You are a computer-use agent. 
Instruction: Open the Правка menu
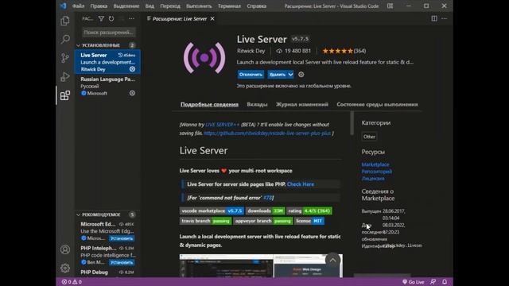click(99, 6)
